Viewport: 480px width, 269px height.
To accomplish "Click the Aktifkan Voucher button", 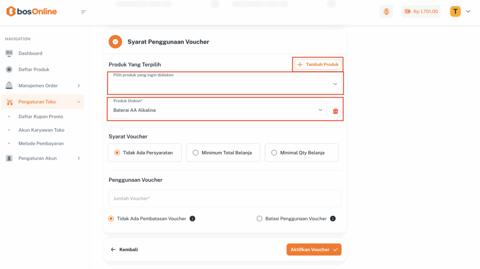I will click(x=314, y=250).
